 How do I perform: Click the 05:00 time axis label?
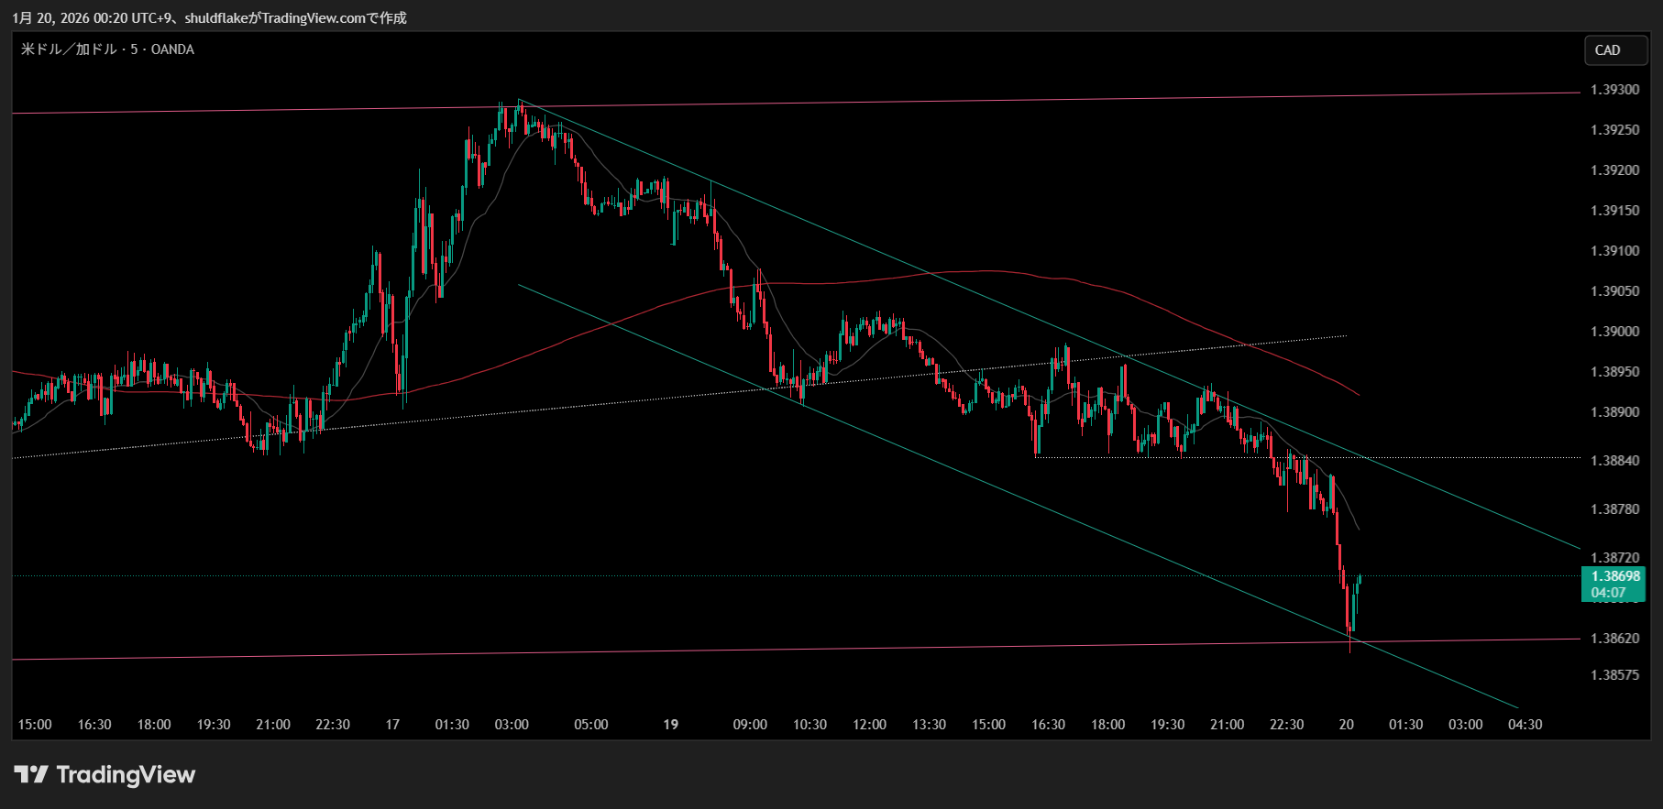click(x=590, y=725)
